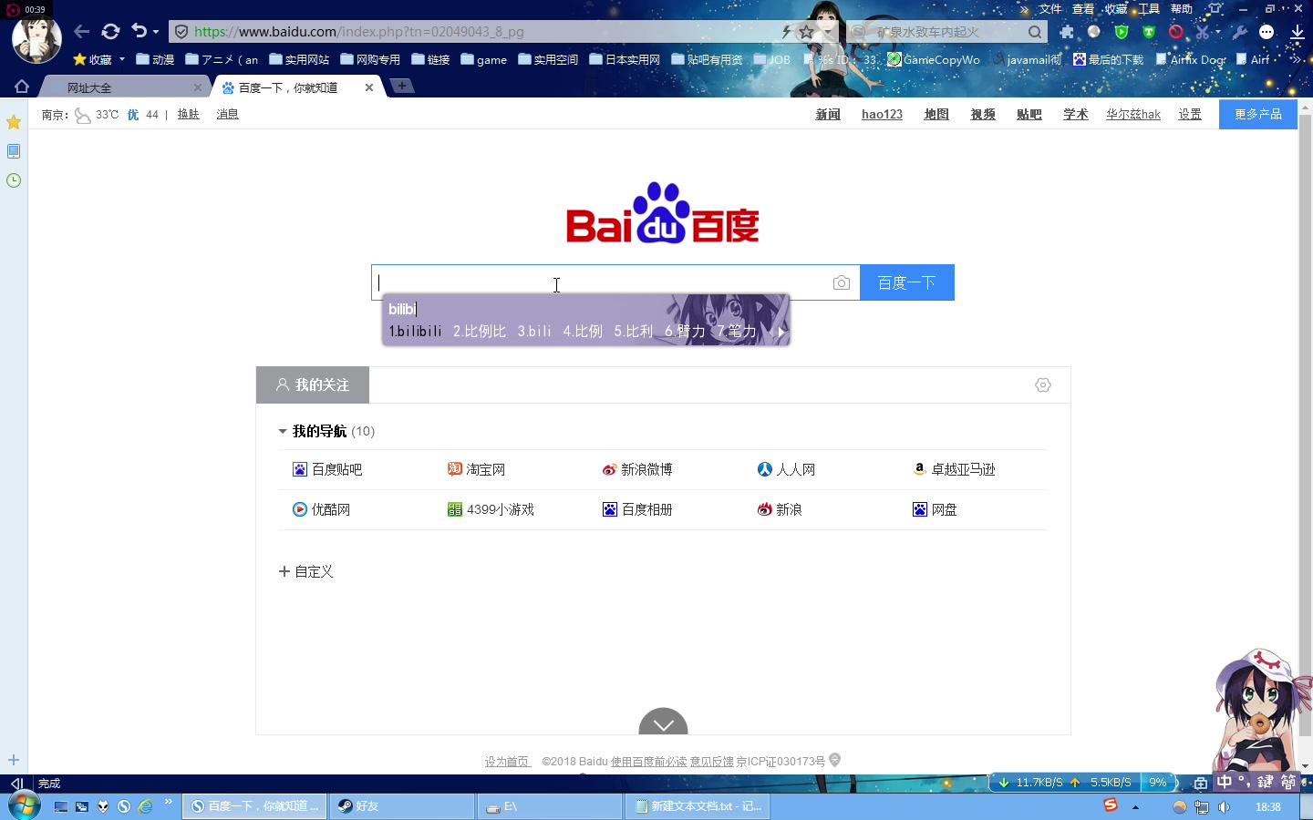
Task: Click the 百度一下 search button
Action: point(907,282)
